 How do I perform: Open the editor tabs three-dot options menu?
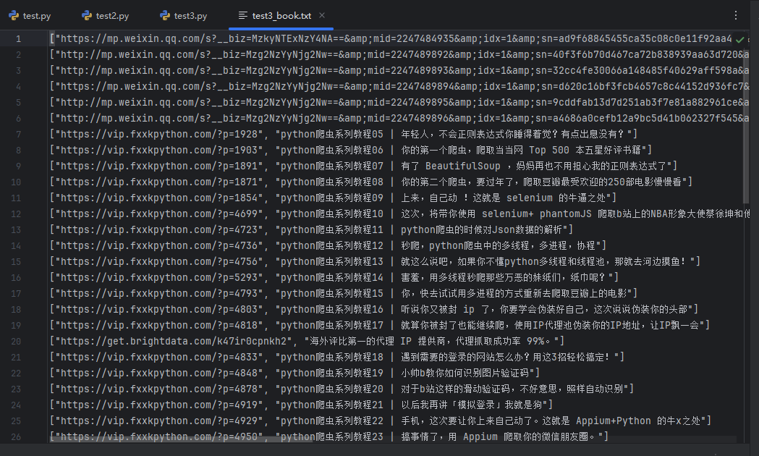click(x=736, y=15)
